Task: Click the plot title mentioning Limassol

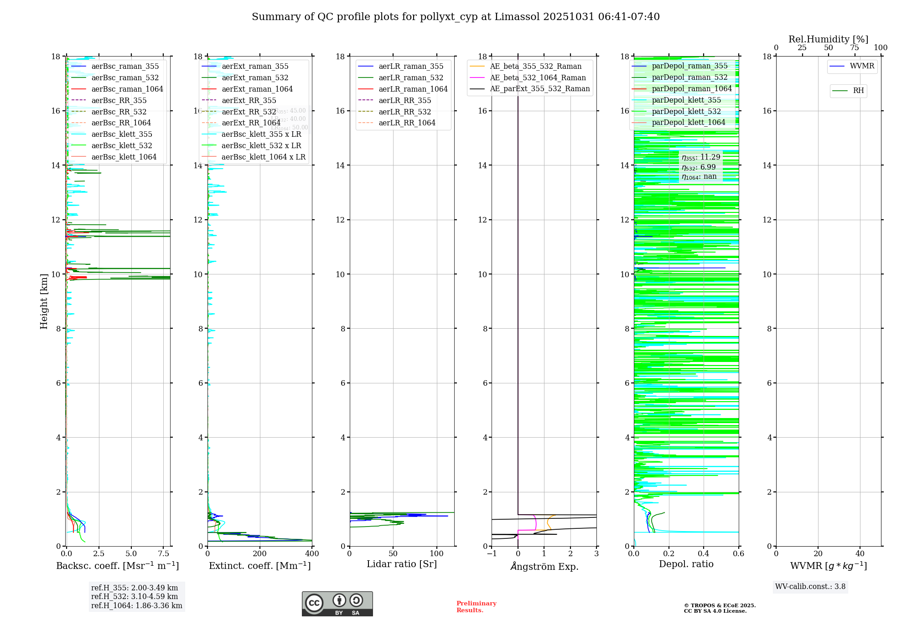Action: coord(456,17)
